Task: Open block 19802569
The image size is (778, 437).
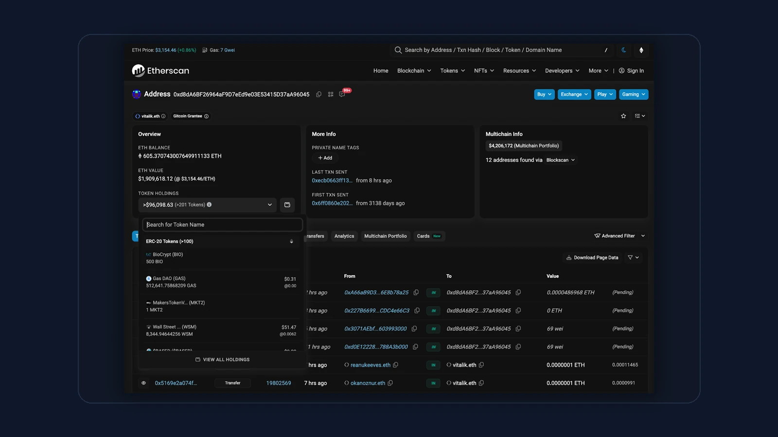Action: pyautogui.click(x=279, y=383)
